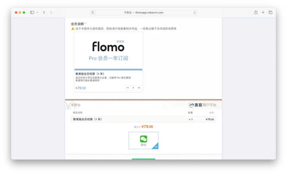Go forward to the next page

pyautogui.click(x=51, y=12)
